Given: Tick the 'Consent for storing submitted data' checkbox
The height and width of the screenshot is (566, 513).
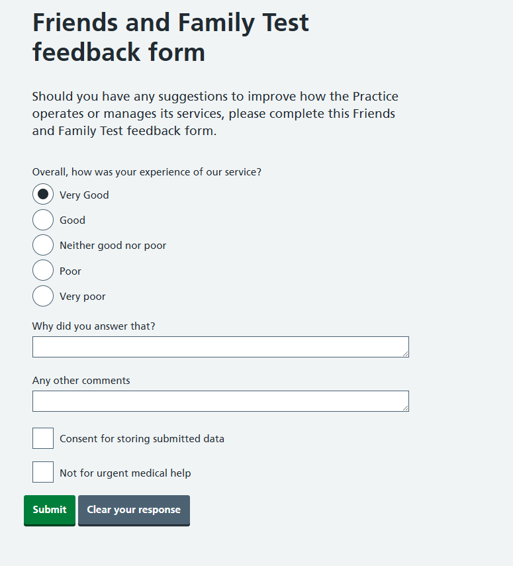Looking at the screenshot, I should (x=43, y=438).
